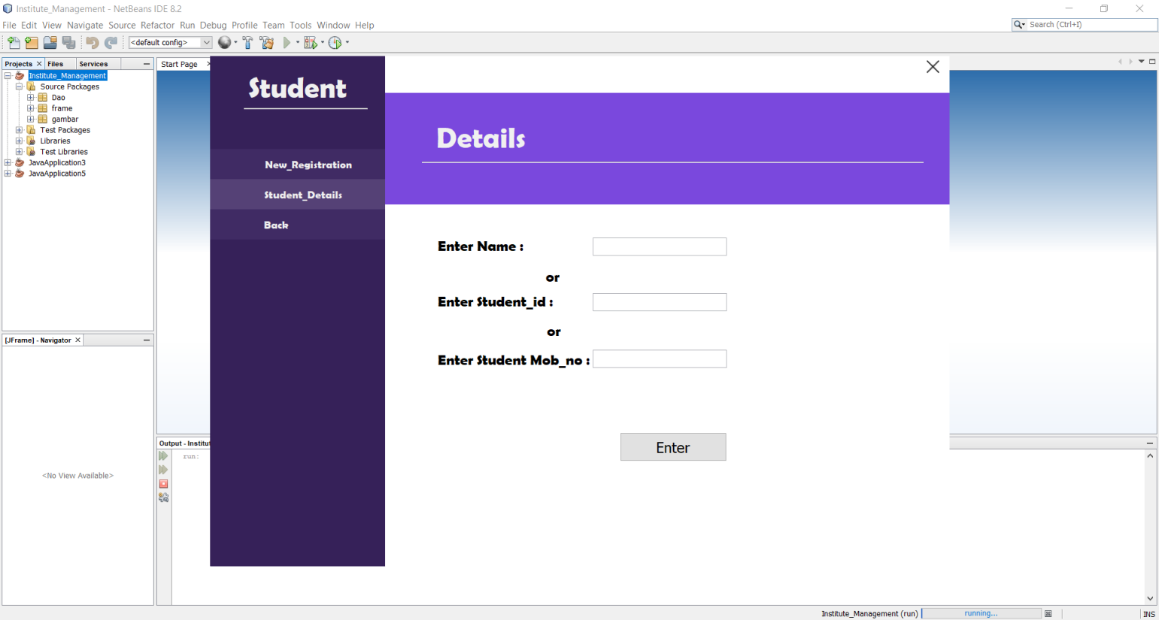1159x620 pixels.
Task: Select the Institute_Management project node
Action: click(67, 75)
